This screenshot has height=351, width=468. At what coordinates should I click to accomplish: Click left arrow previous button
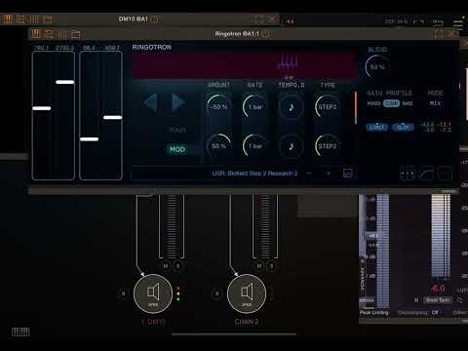pos(150,102)
